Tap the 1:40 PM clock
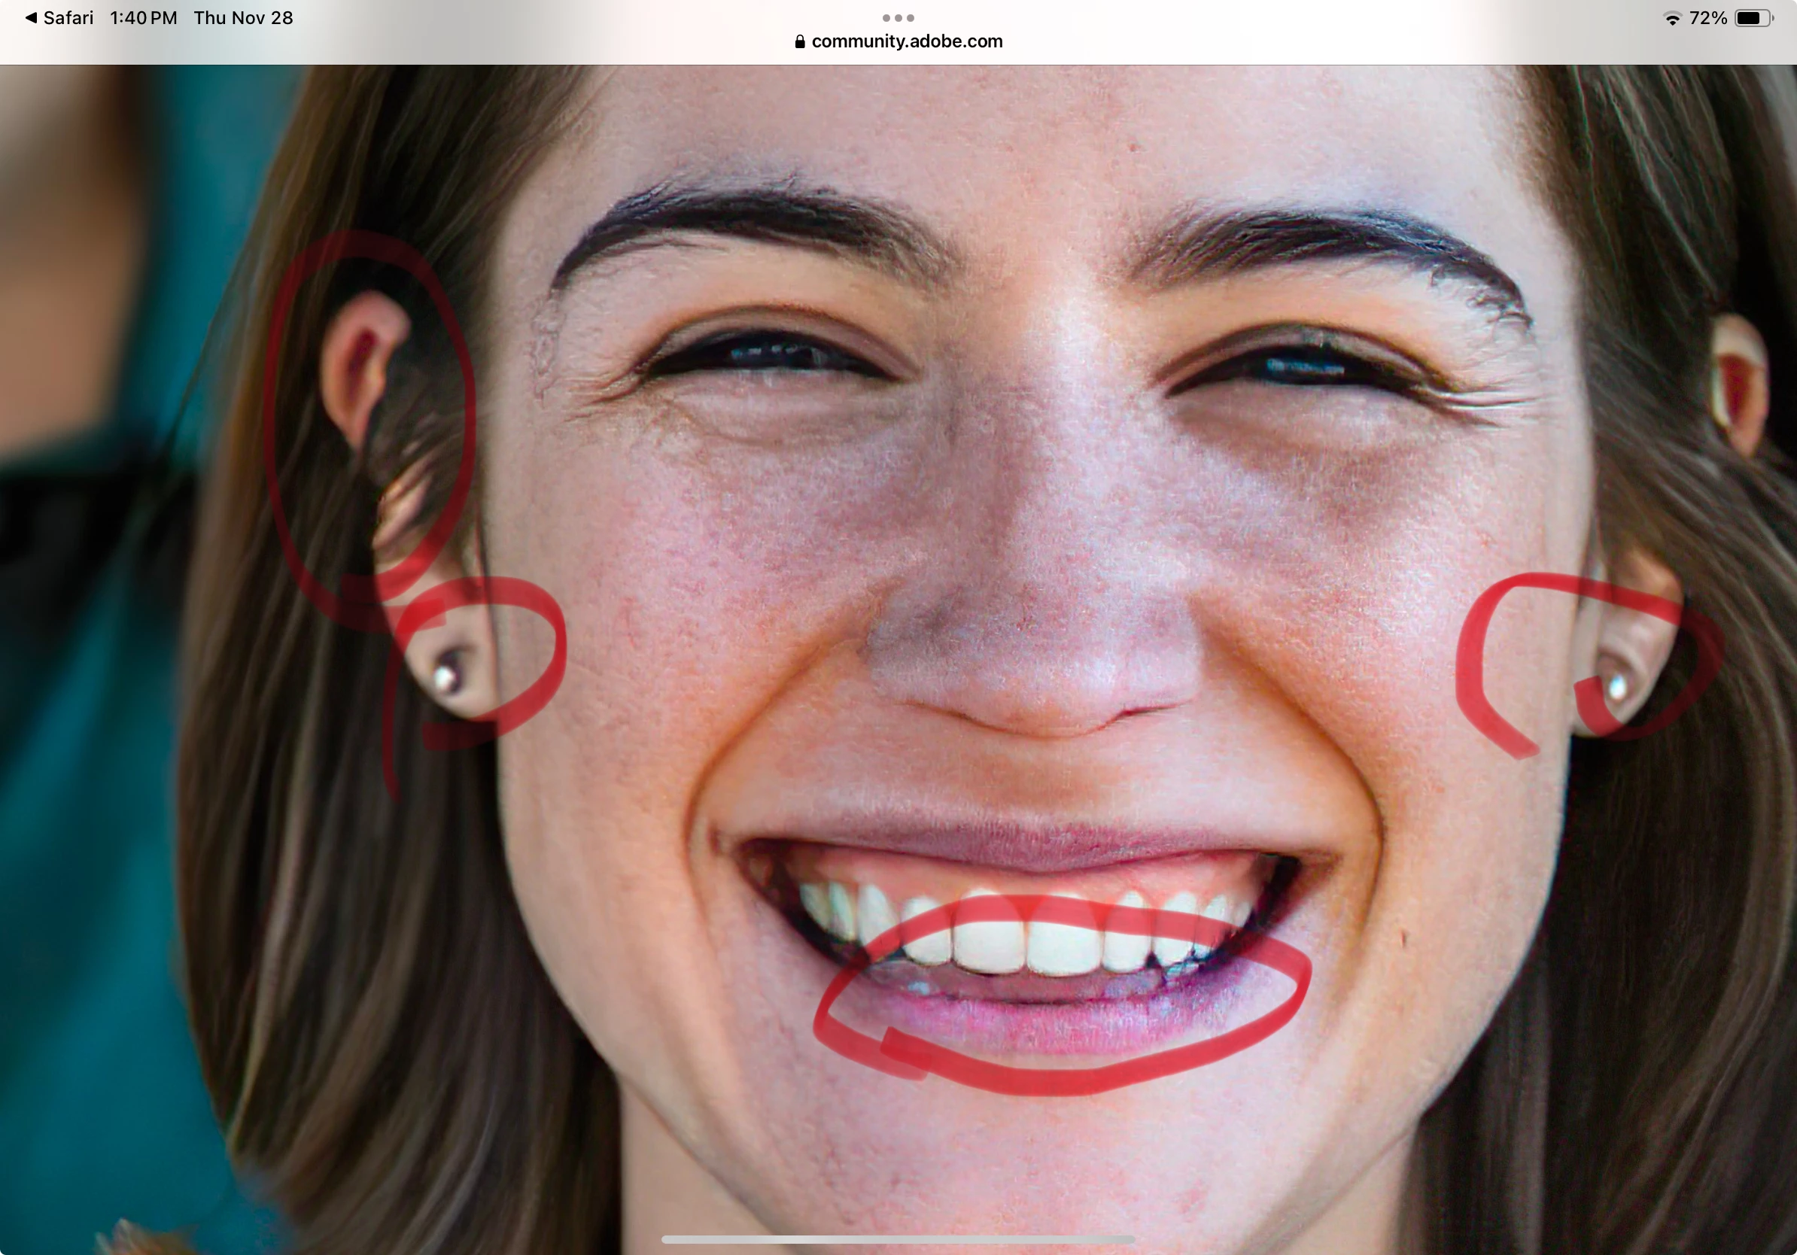 click(143, 18)
